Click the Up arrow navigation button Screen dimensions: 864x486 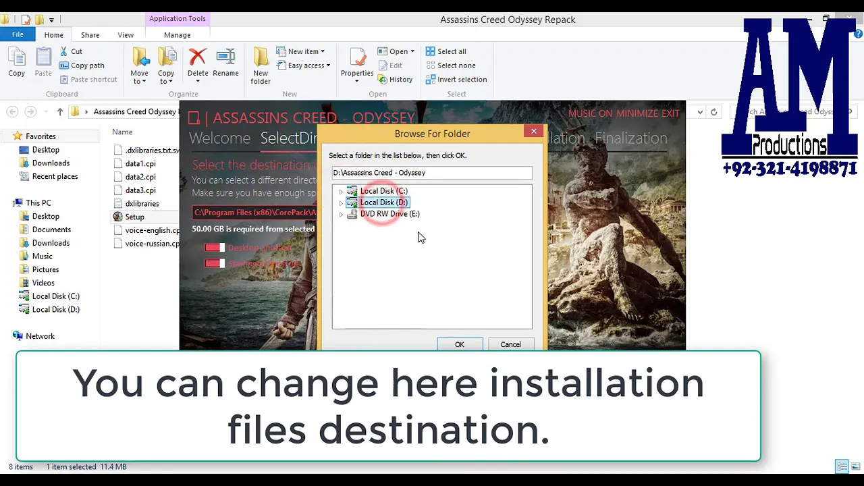click(60, 111)
